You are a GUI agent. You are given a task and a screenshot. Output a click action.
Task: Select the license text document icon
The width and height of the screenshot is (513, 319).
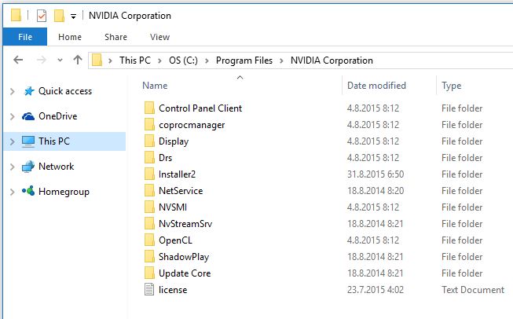[x=149, y=290]
